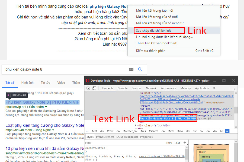Switch to the Tất cả search tab
The width and height of the screenshot is (244, 162).
tap(10, 82)
